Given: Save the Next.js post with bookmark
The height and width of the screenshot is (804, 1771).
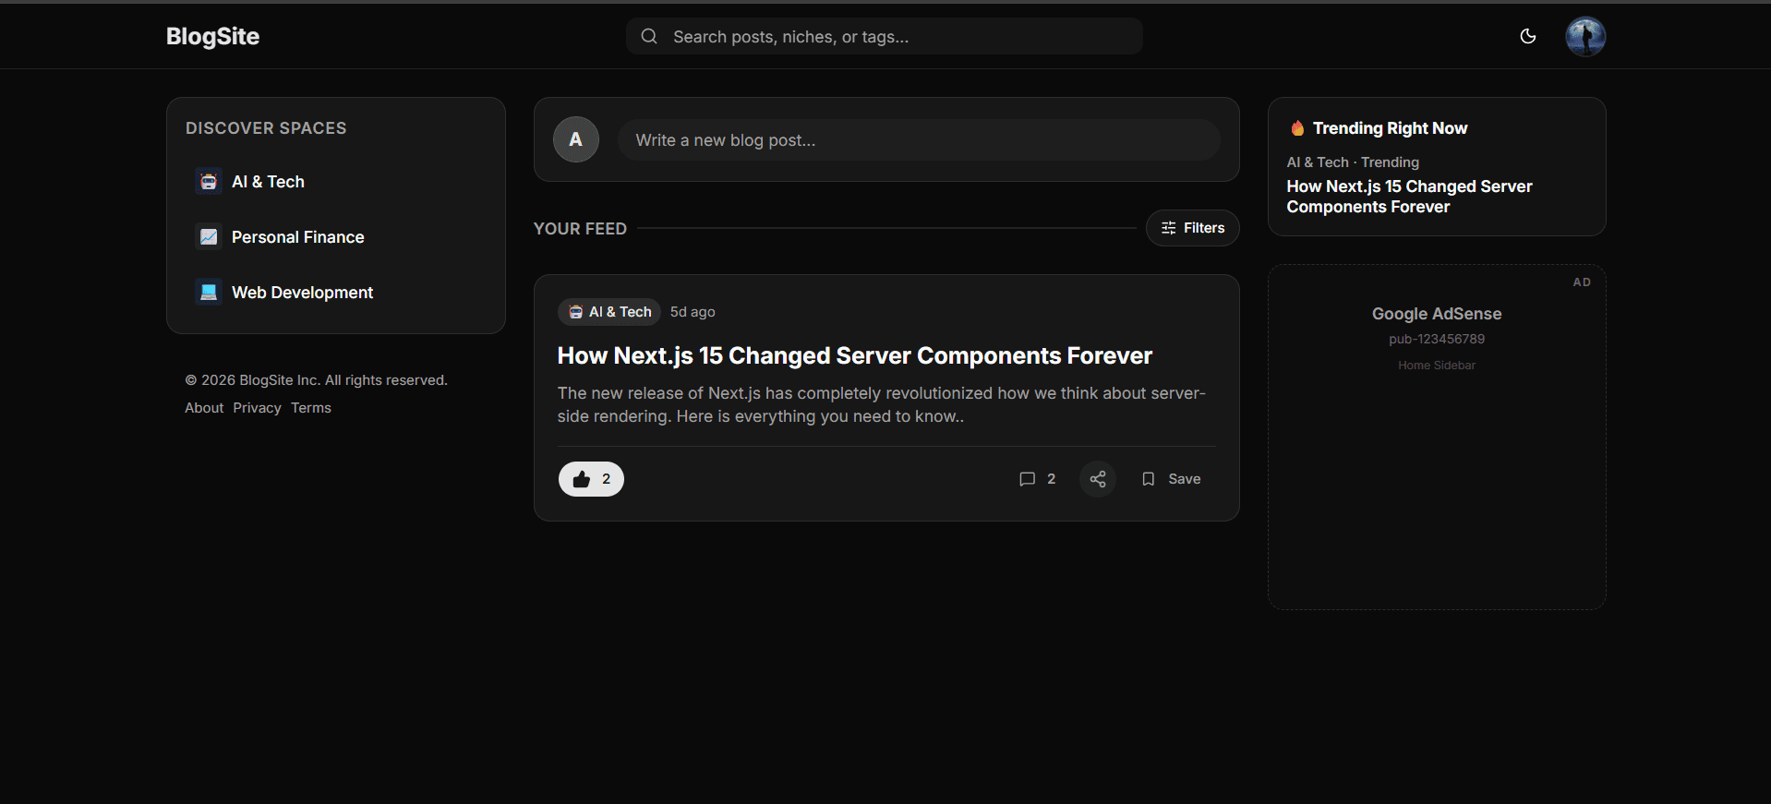Looking at the screenshot, I should coord(1171,479).
